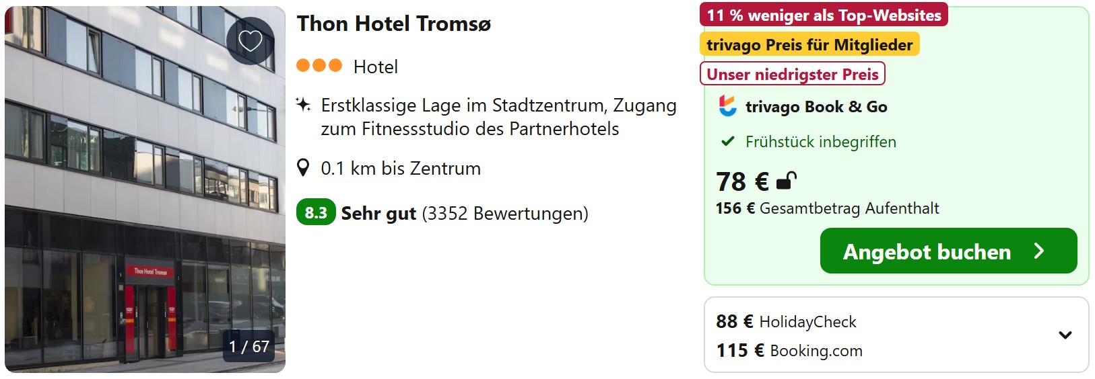1095x379 pixels.
Task: Click the trivago Book & Go logo
Action: click(x=728, y=106)
